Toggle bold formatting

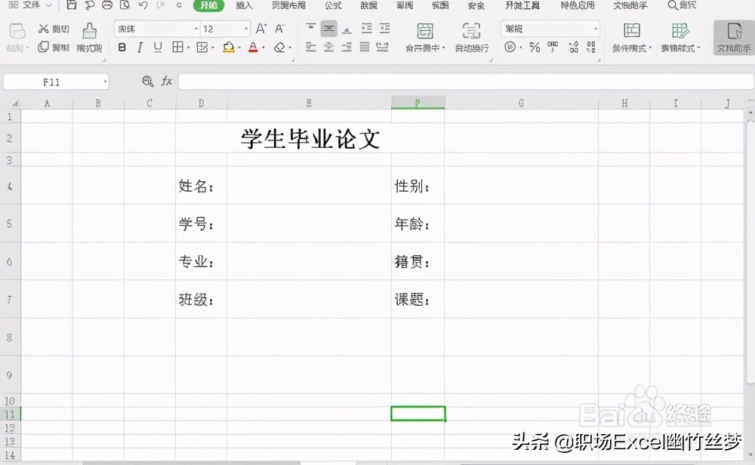coord(121,47)
